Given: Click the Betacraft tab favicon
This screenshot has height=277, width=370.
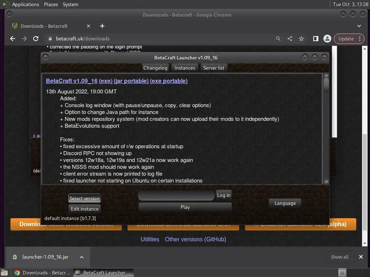Looking at the screenshot, I should (x=15, y=26).
